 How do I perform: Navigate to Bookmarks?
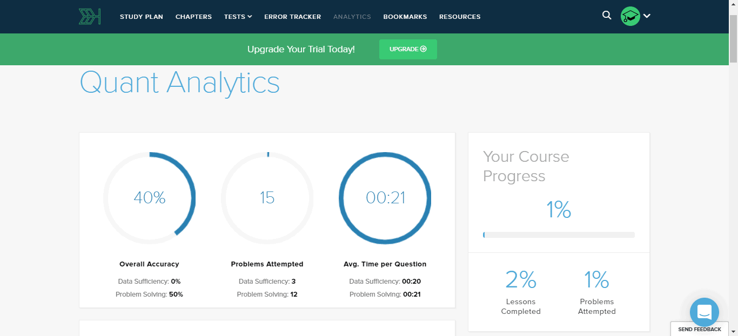(x=405, y=17)
